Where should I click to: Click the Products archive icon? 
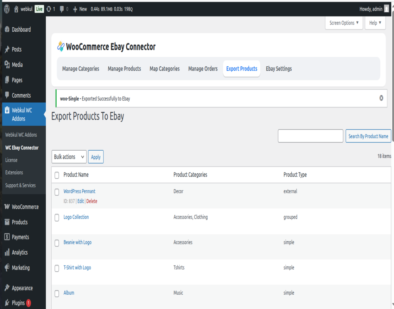click(x=7, y=222)
